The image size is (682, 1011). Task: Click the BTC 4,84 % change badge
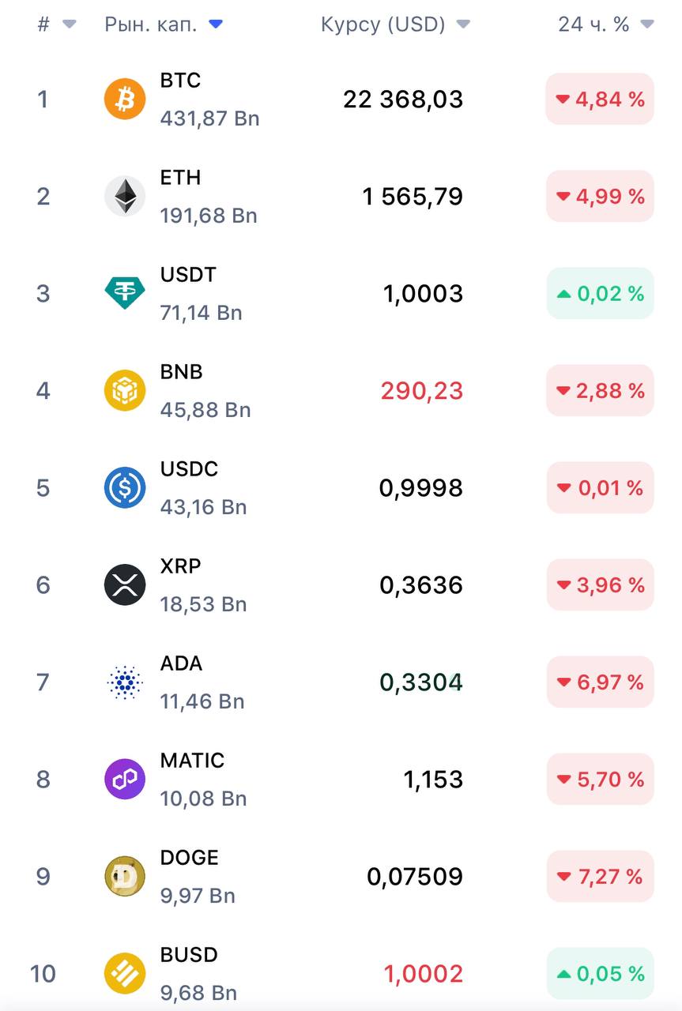600,100
